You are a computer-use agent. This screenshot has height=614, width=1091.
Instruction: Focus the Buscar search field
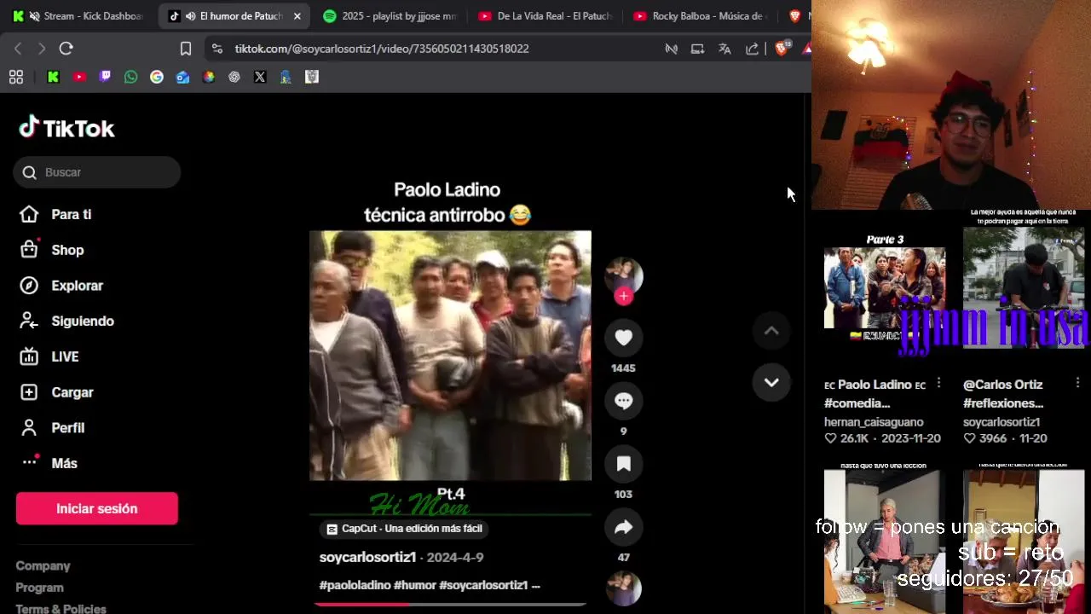[96, 172]
